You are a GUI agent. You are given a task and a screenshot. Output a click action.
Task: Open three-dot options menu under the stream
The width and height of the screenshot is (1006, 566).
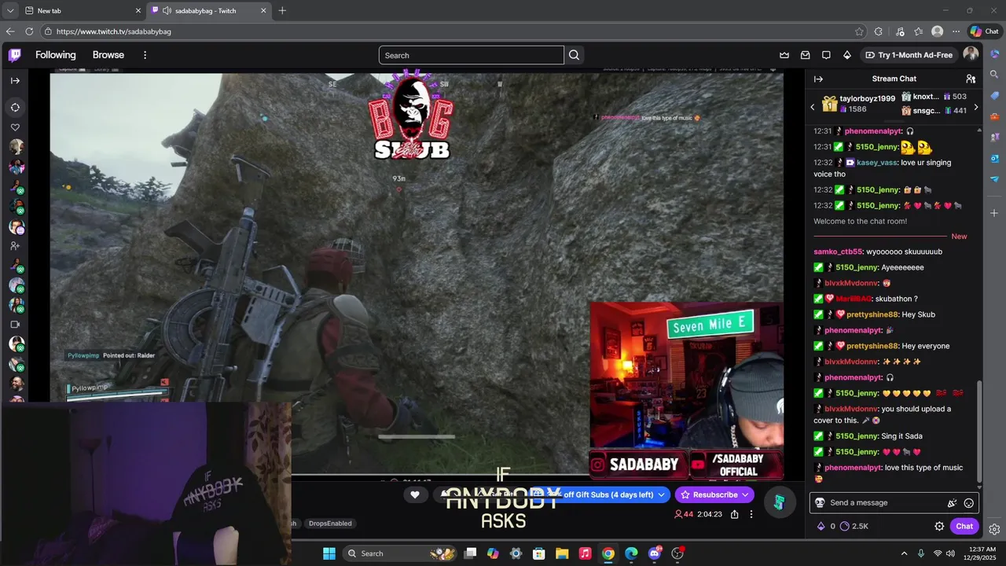coord(751,514)
